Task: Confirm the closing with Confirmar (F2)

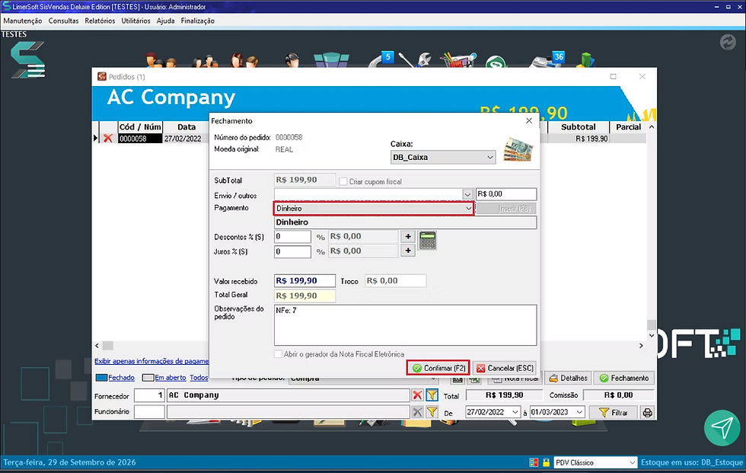Action: [438, 369]
